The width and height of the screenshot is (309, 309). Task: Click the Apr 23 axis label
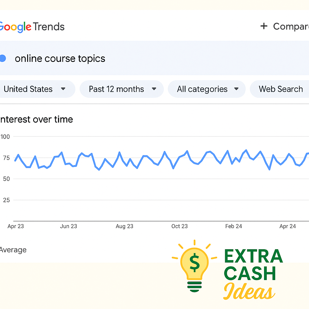click(15, 226)
